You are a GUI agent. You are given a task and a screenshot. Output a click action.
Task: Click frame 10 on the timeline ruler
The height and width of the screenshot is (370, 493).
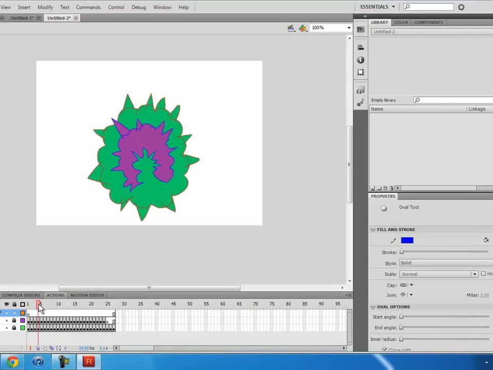click(x=59, y=304)
